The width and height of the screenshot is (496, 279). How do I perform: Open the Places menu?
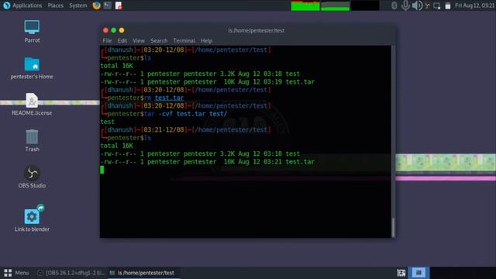pos(55,5)
